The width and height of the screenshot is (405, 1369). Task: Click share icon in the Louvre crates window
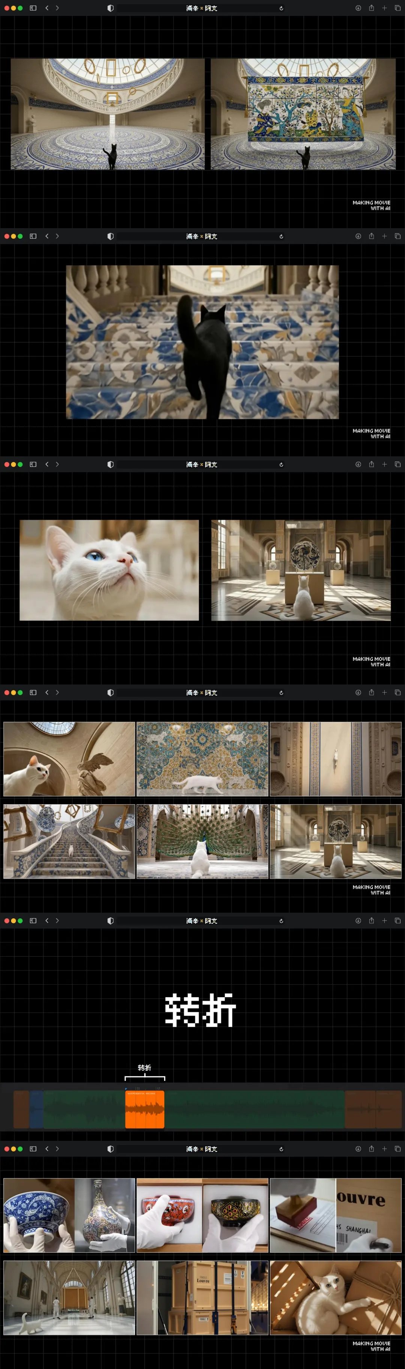(x=372, y=1148)
